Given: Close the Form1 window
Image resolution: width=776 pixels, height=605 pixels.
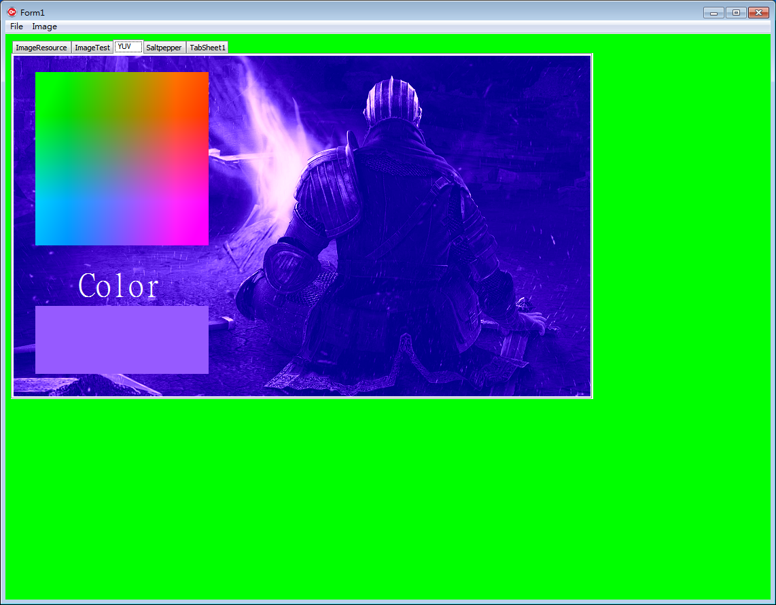Looking at the screenshot, I should point(759,12).
